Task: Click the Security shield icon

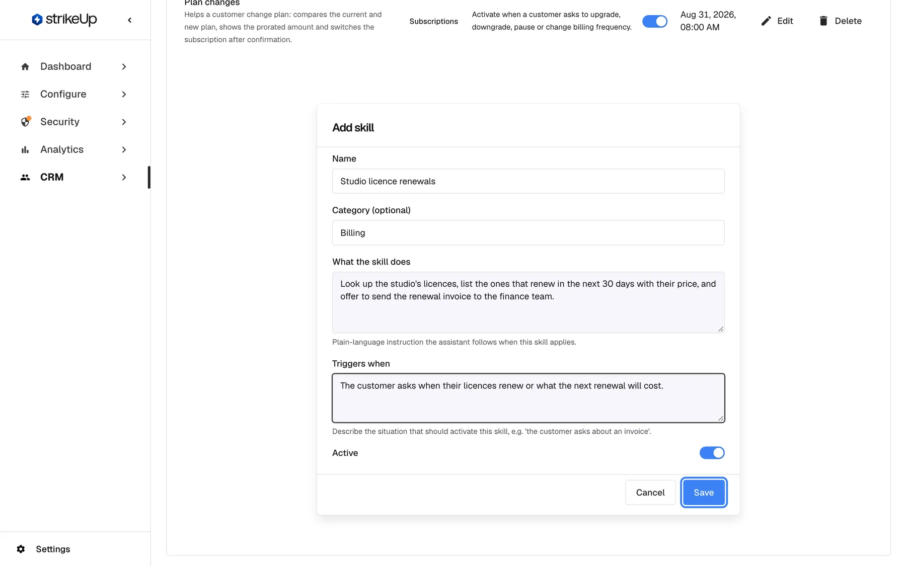Action: coord(26,122)
